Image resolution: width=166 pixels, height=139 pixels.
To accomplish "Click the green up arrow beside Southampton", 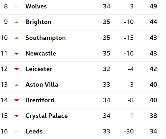I will [x=17, y=38].
